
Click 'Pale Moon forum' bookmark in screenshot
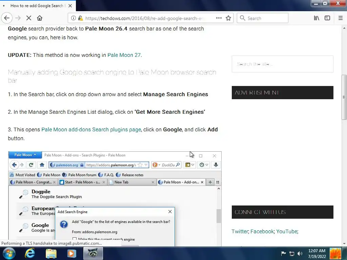tap(79, 175)
